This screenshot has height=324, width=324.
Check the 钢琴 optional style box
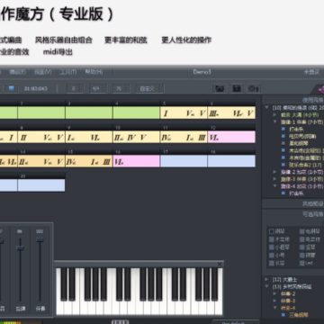point(272,231)
